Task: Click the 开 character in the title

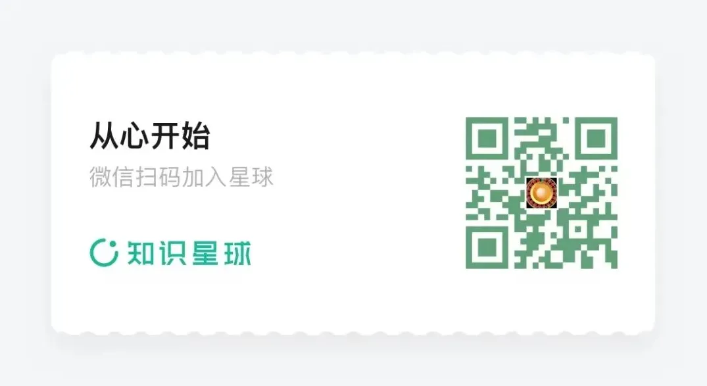Action: tap(166, 135)
